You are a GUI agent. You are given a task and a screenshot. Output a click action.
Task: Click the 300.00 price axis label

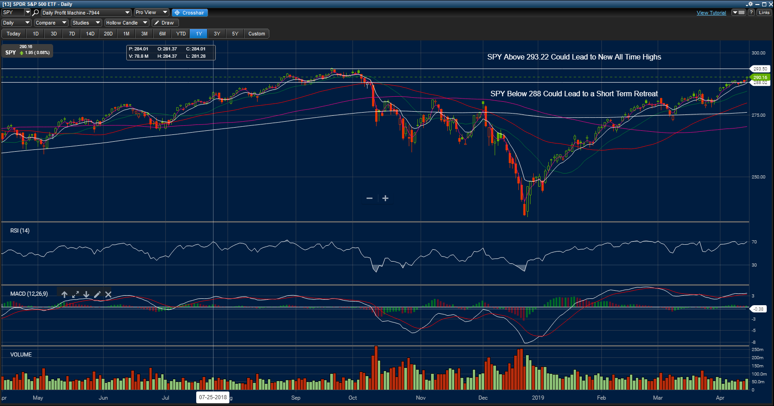(x=759, y=53)
